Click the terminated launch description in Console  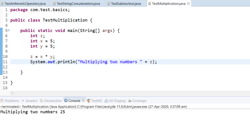click(x=93, y=107)
